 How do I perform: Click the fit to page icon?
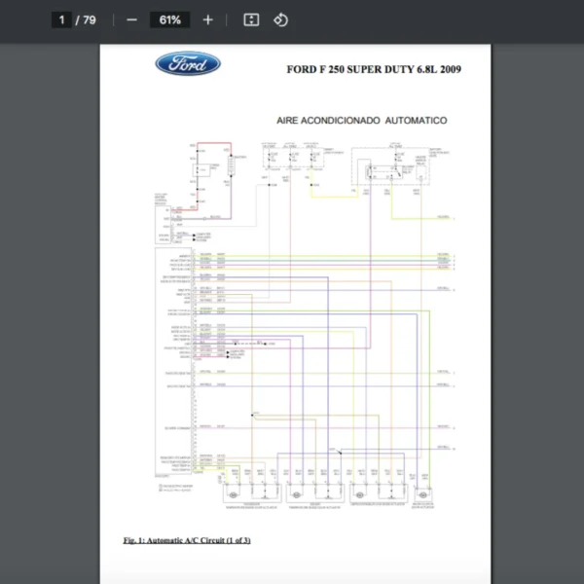(x=251, y=19)
